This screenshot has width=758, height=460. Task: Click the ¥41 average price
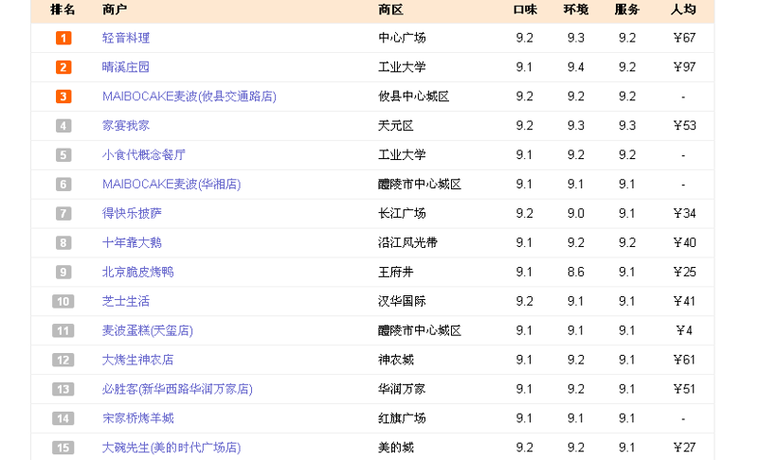point(684,302)
